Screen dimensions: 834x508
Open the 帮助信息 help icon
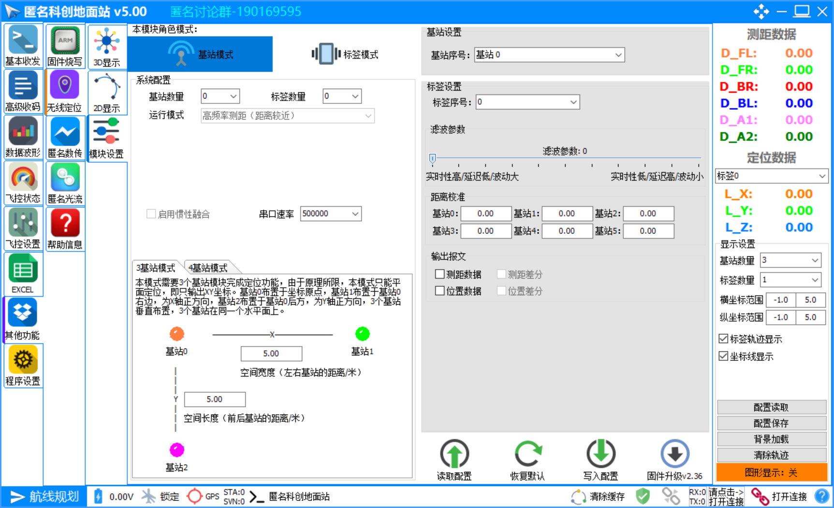coord(65,228)
